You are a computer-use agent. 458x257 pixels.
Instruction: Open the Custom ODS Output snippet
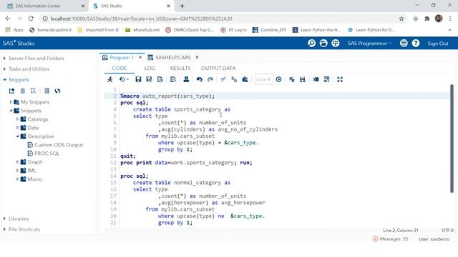tap(59, 145)
